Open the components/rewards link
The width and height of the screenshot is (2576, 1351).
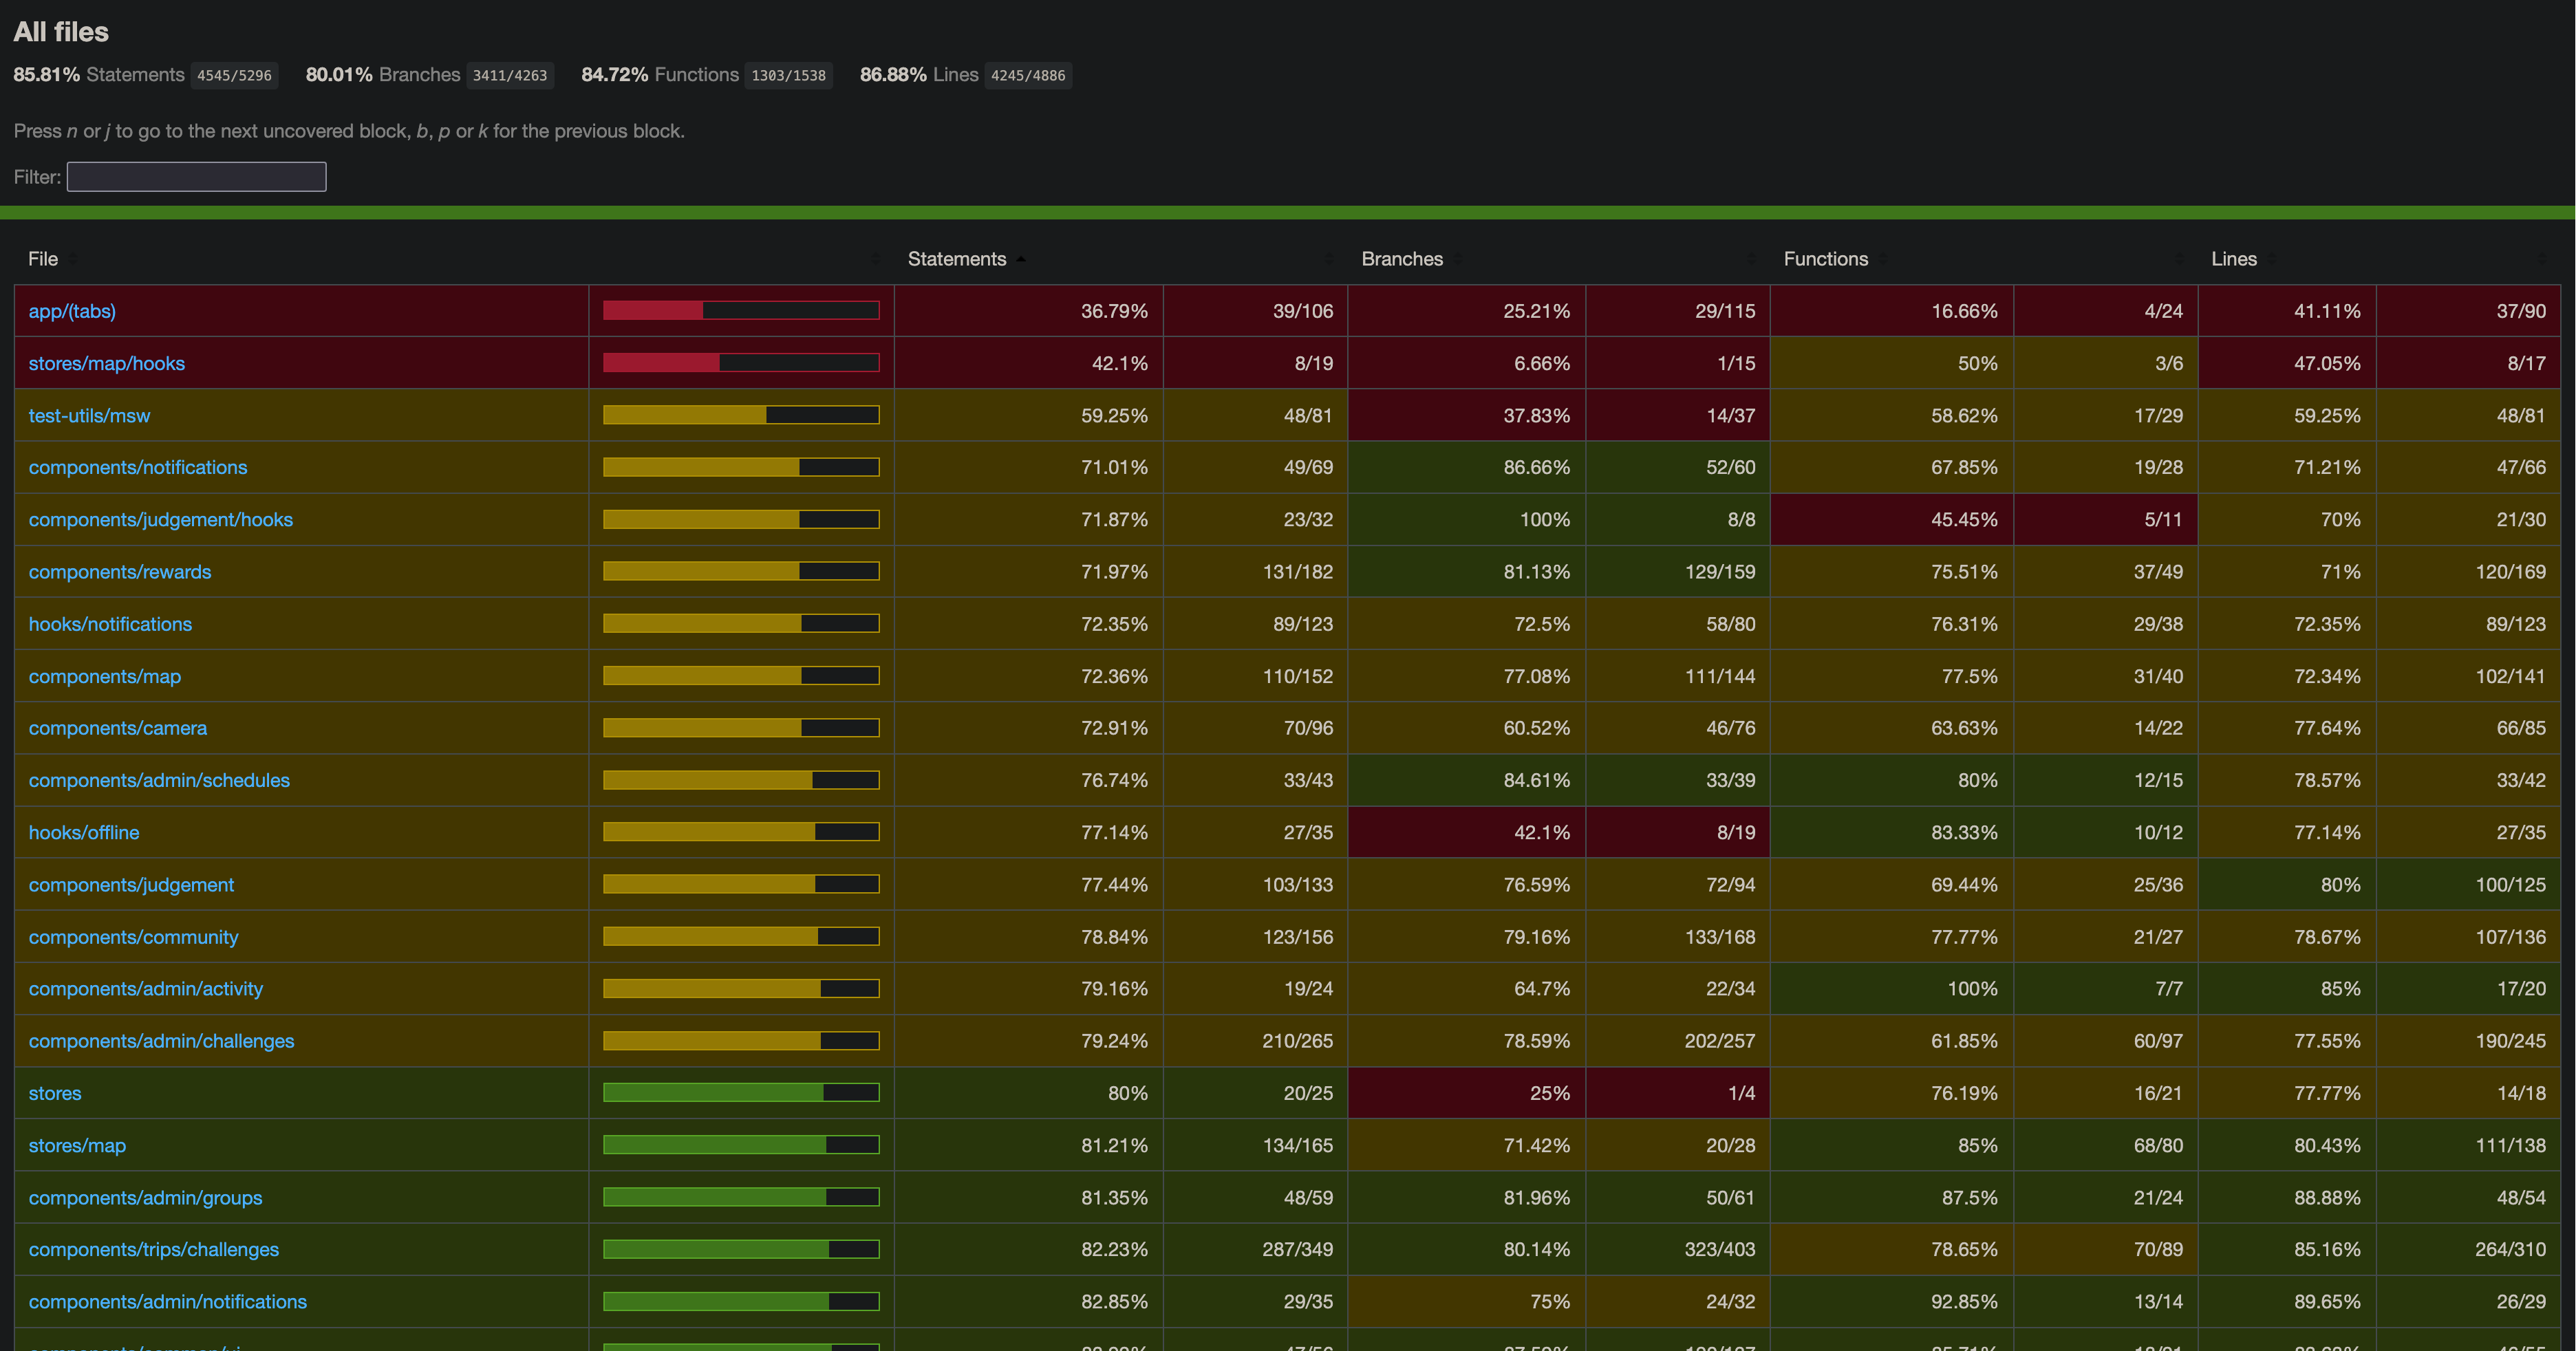pos(120,572)
